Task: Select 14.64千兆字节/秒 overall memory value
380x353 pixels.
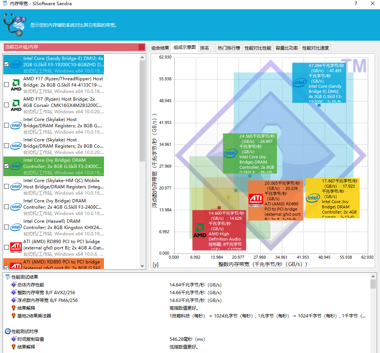Action: coord(195,285)
